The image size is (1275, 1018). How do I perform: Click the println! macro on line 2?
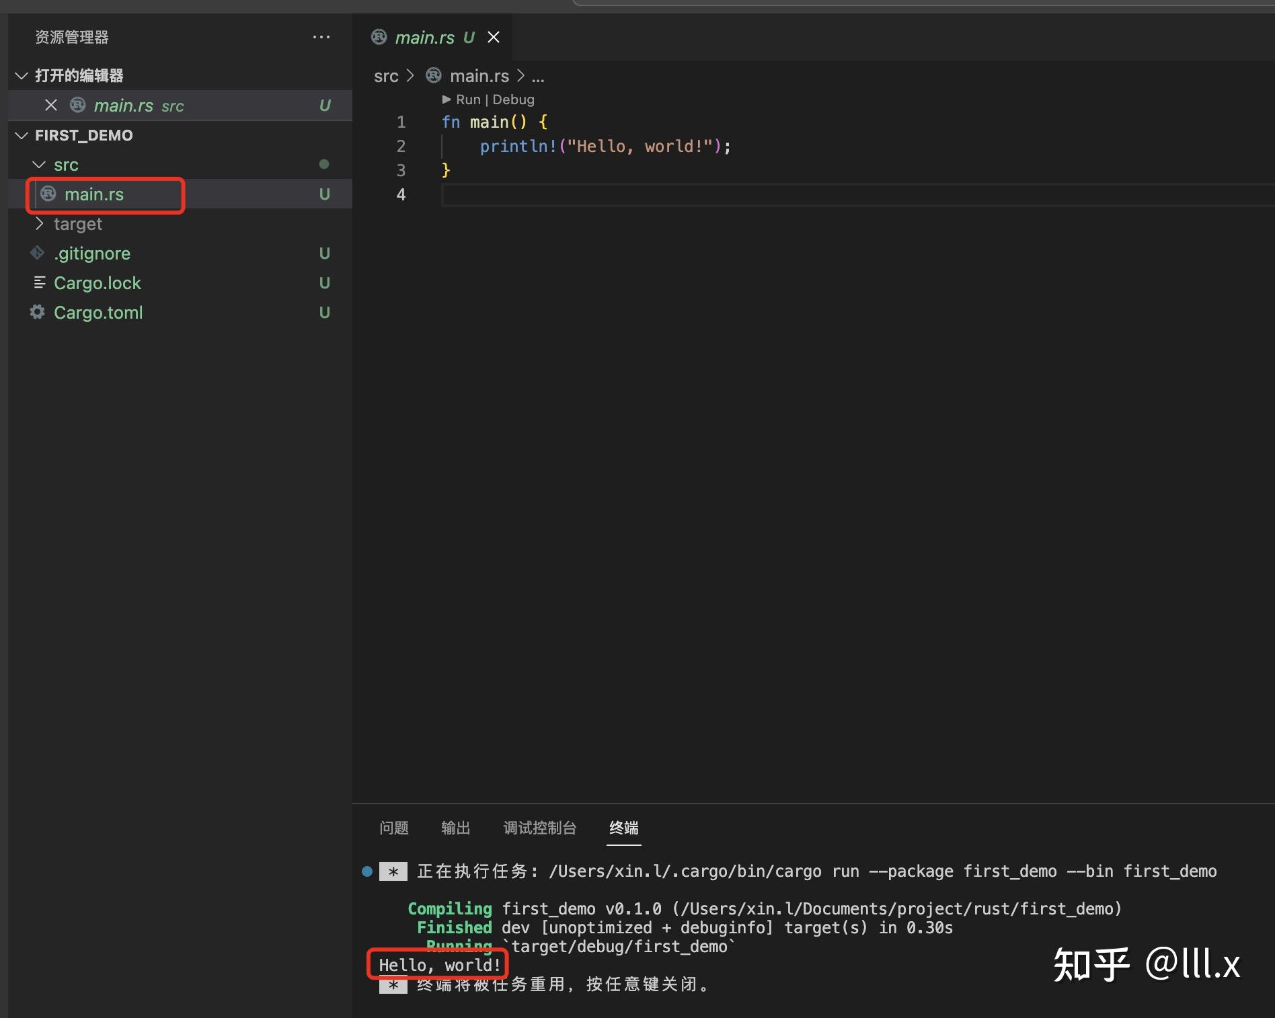[x=518, y=146]
